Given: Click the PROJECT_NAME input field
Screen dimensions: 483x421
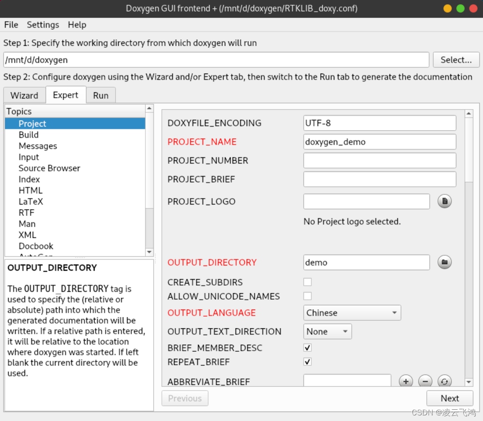Looking at the screenshot, I should tap(379, 142).
